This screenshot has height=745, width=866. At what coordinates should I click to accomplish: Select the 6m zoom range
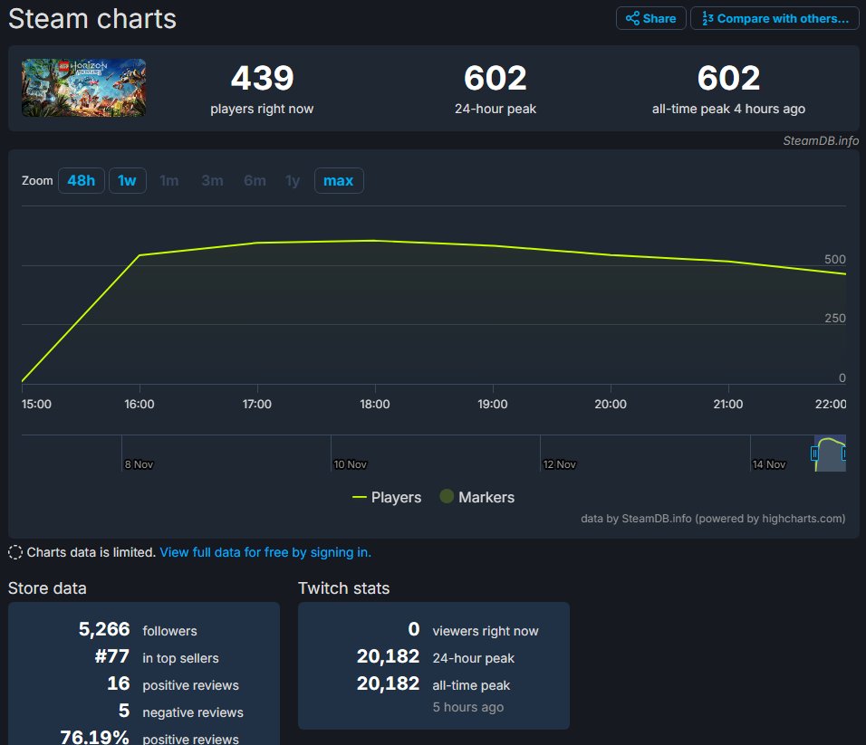[255, 180]
